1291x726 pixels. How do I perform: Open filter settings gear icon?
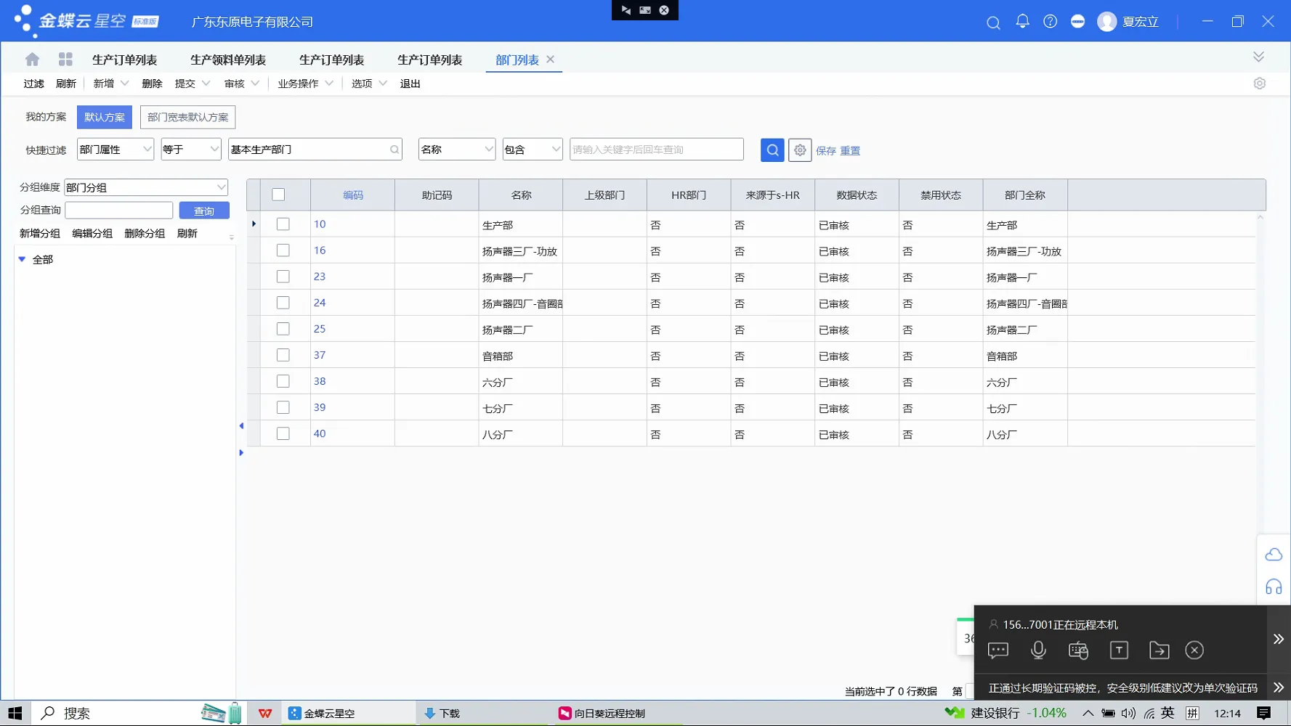point(799,150)
